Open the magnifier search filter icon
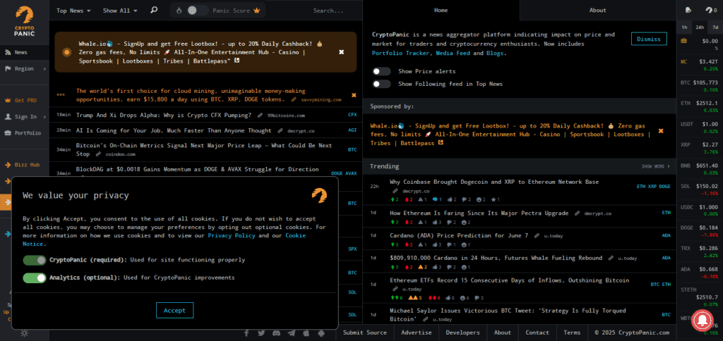The height and width of the screenshot is (341, 723). point(154,10)
